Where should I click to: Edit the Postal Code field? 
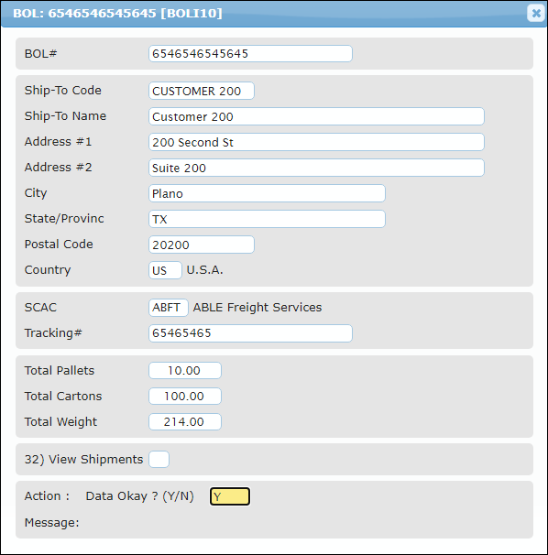click(202, 245)
